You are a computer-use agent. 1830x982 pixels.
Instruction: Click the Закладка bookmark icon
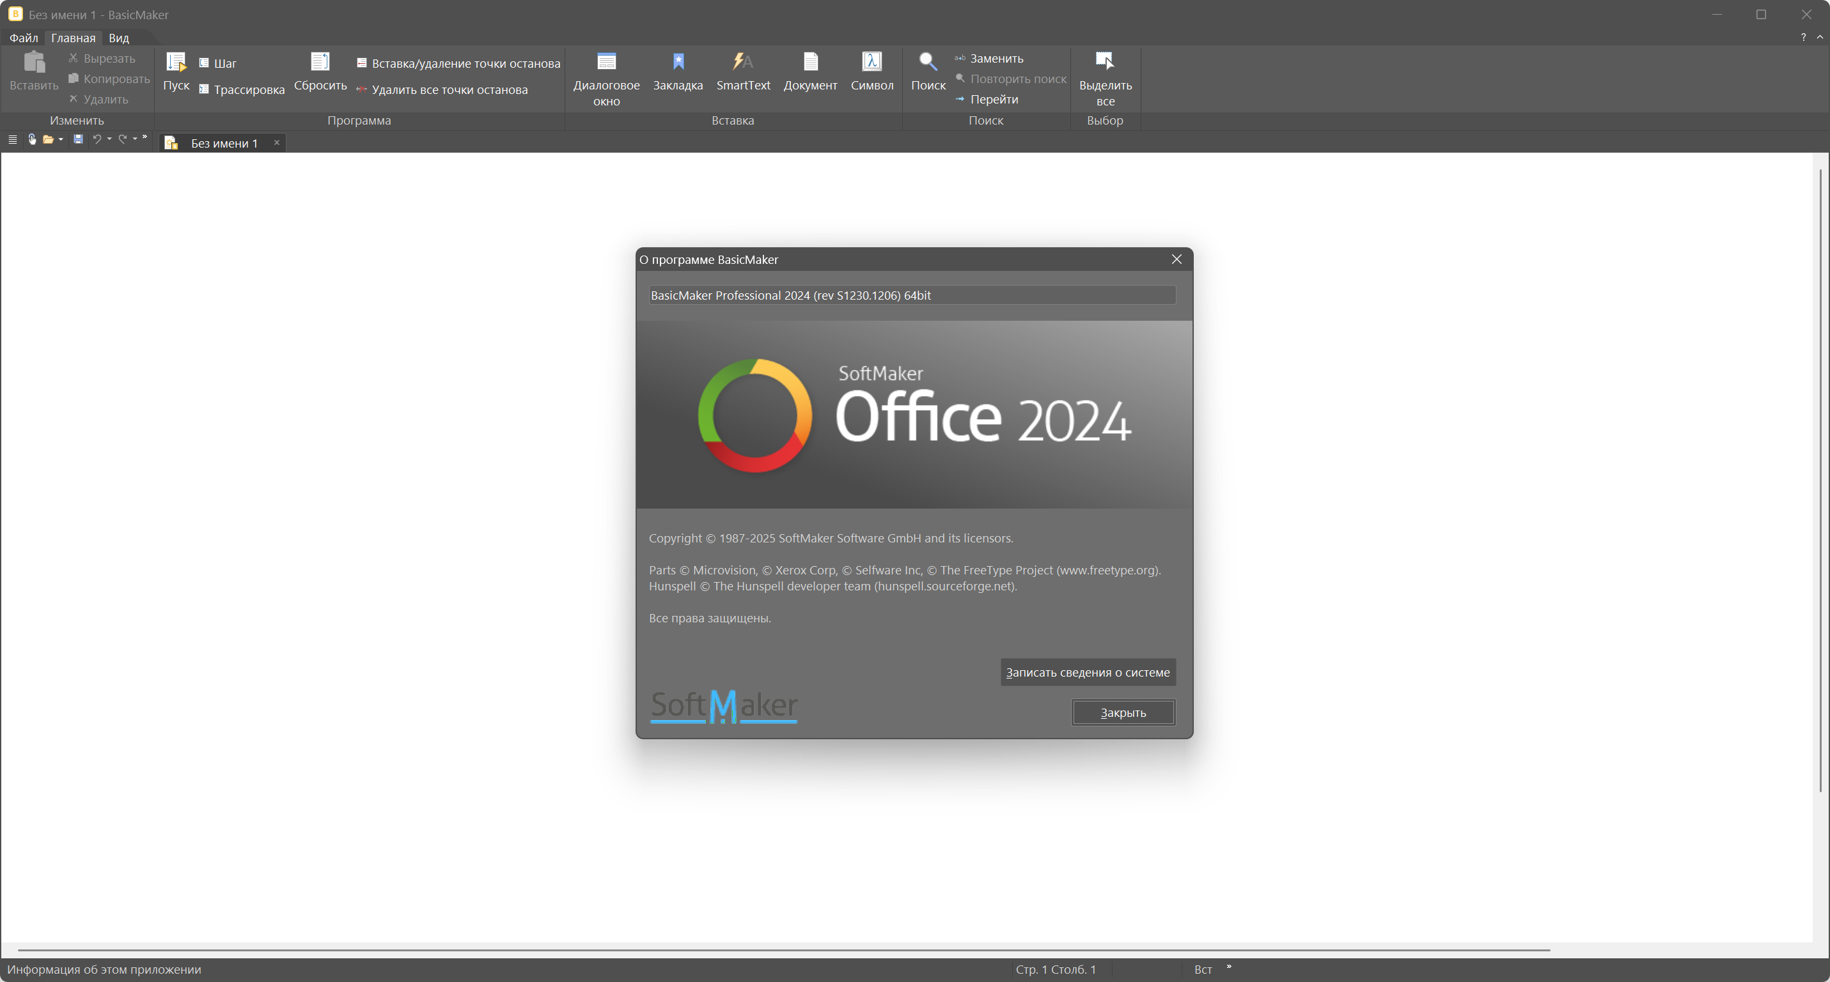click(678, 63)
